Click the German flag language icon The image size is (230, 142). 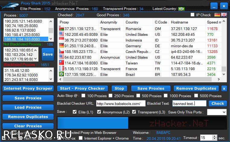pos(217,15)
